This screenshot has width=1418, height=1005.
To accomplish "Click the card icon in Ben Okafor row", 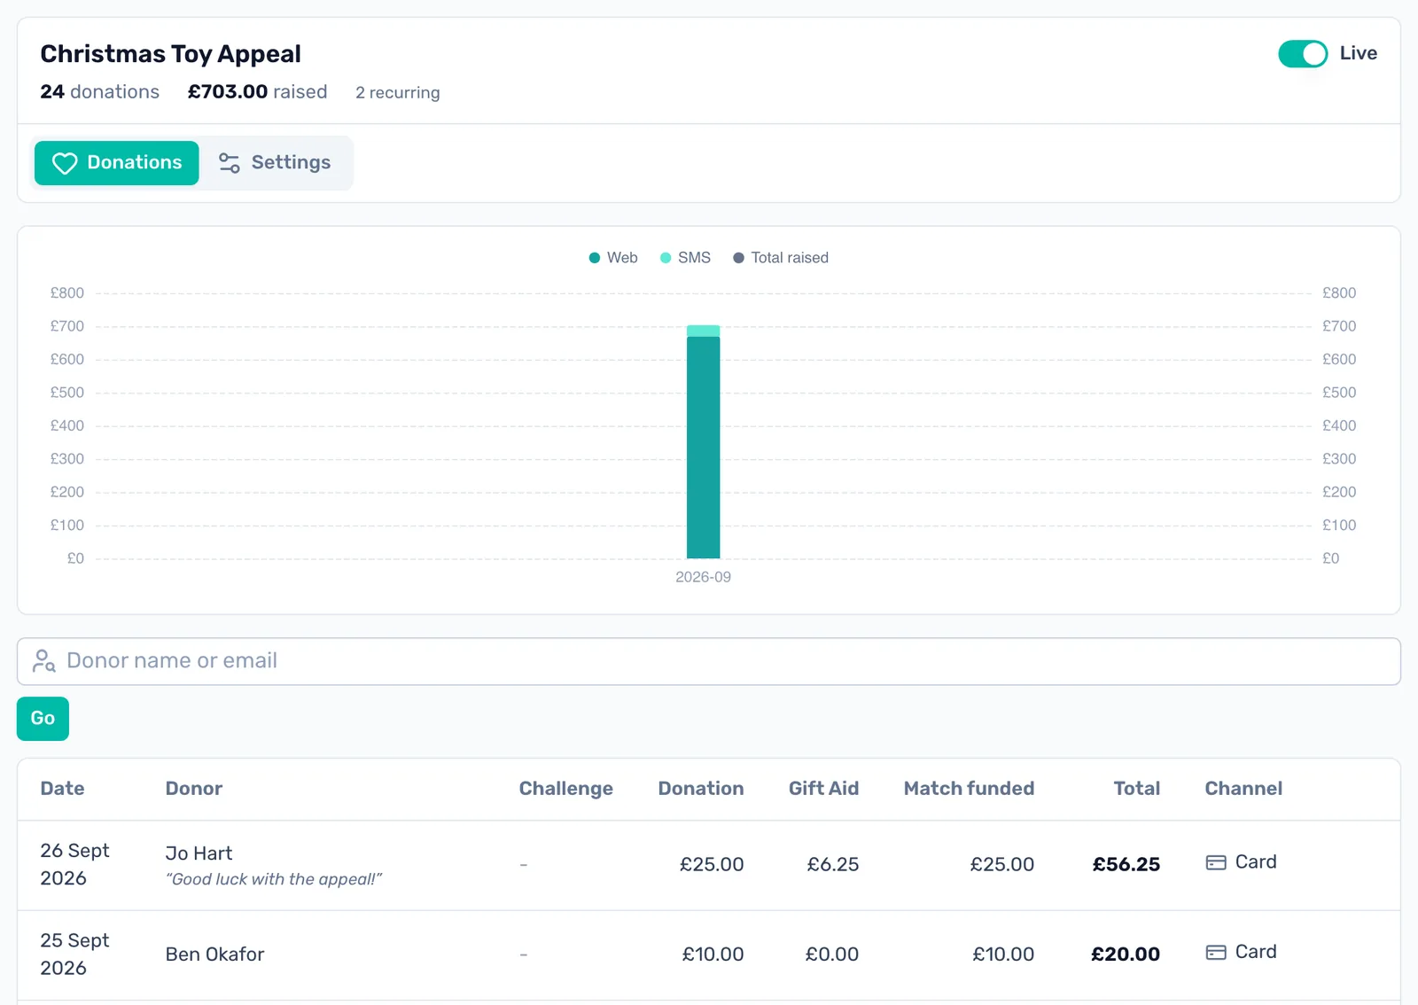I will point(1216,952).
